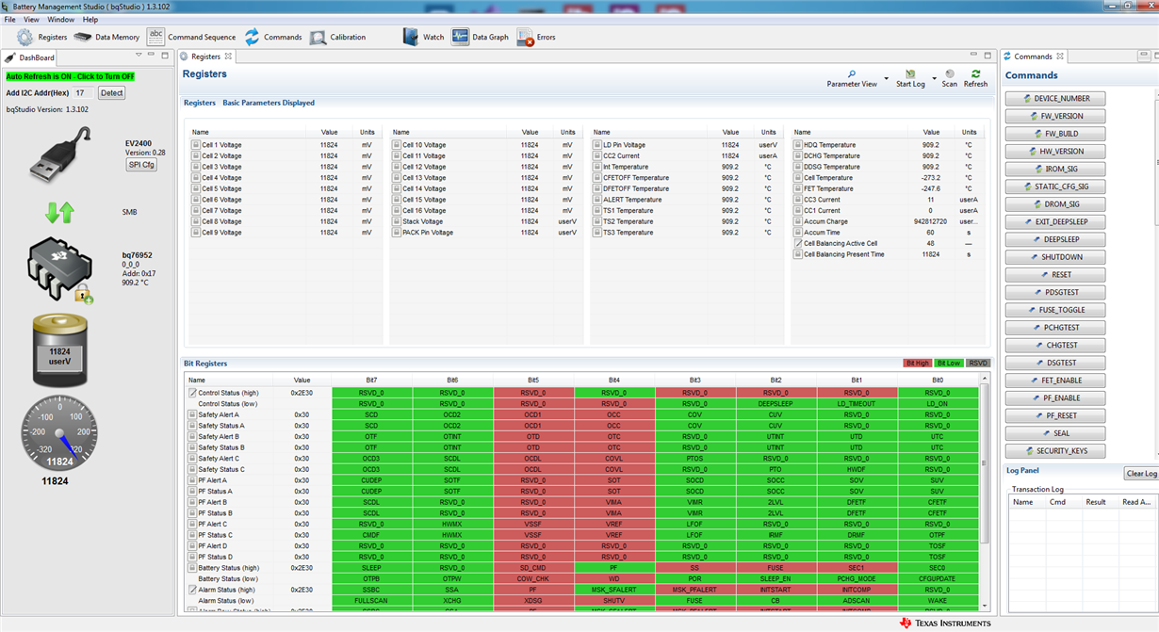Open the Window menu
Screen dimensions: 1159x632
click(60, 19)
